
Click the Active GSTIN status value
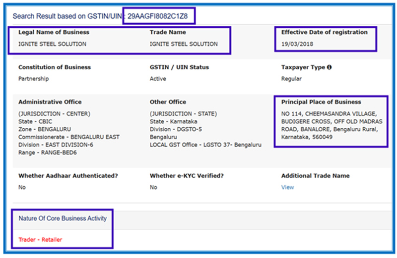click(158, 79)
